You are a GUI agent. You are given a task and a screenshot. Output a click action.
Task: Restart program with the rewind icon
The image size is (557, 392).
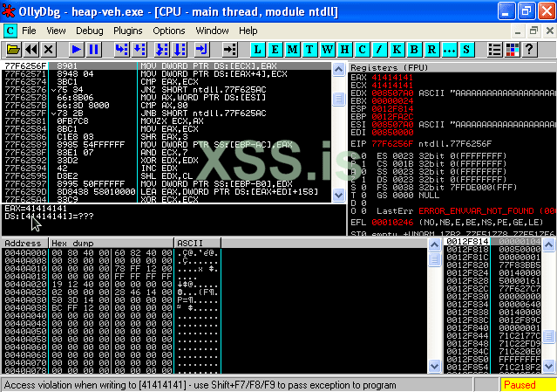pyautogui.click(x=31, y=50)
